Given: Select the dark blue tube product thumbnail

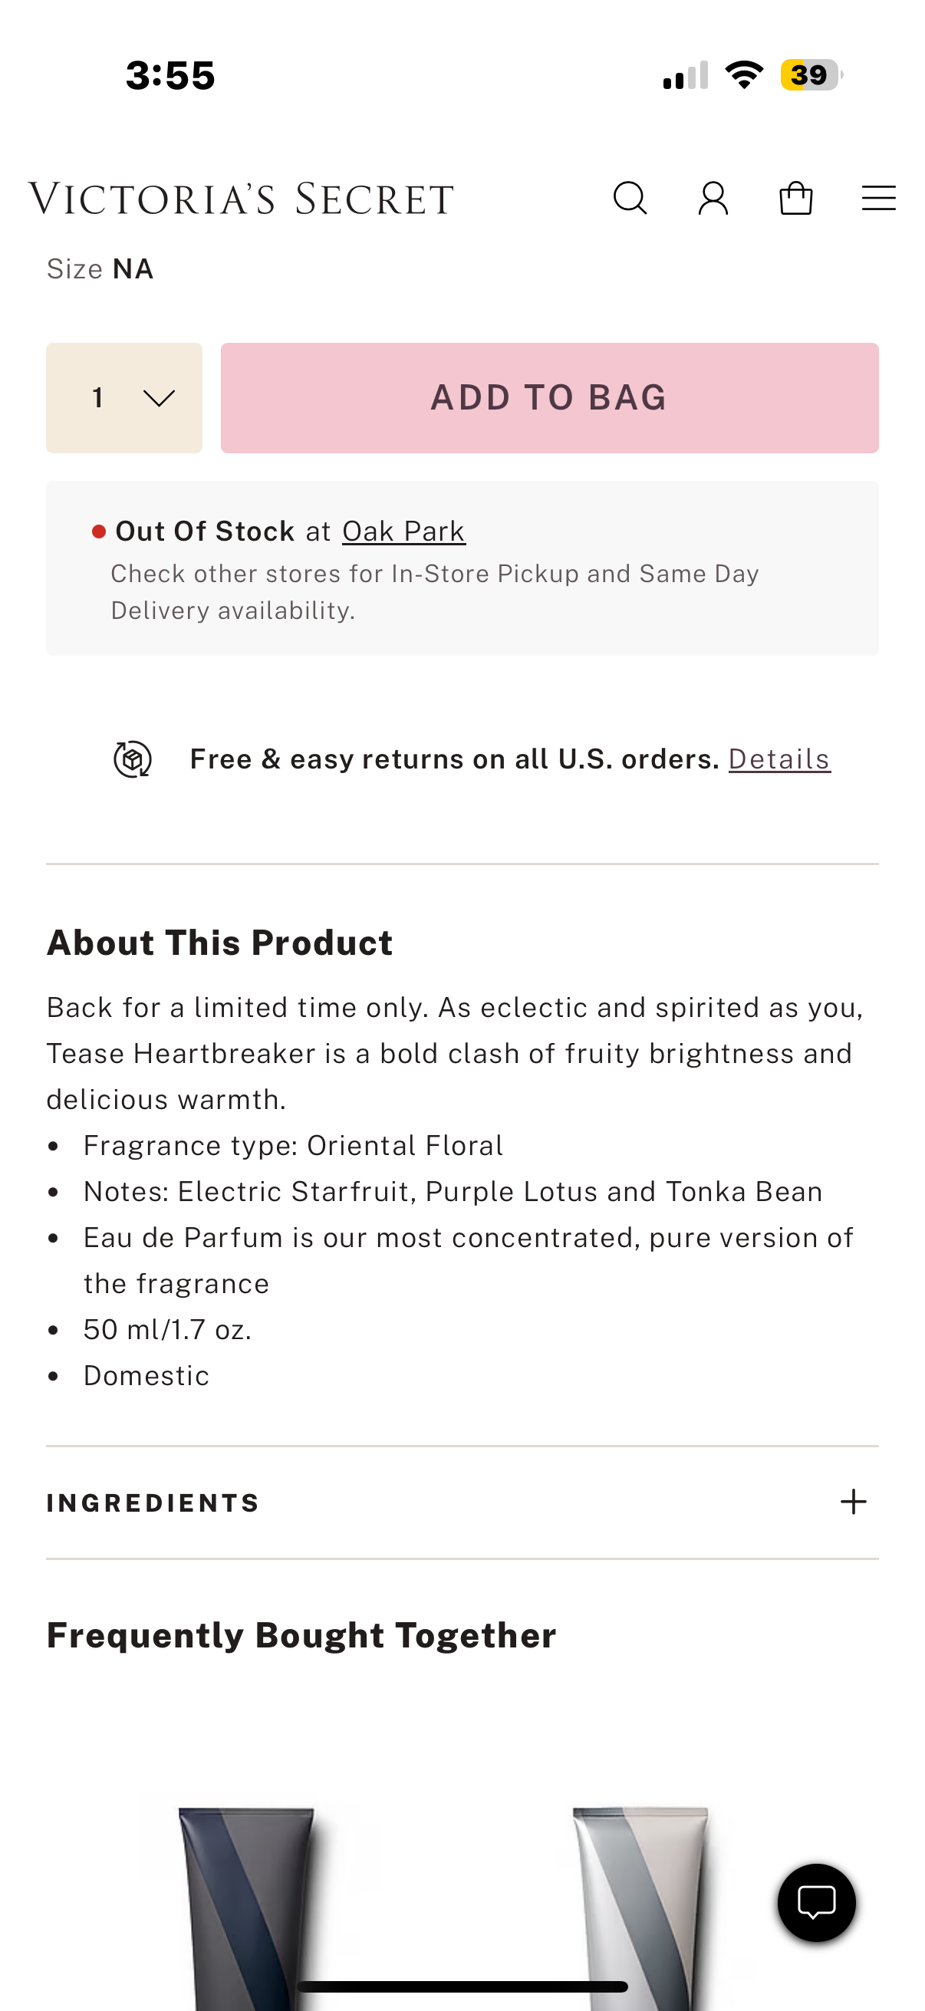Looking at the screenshot, I should point(247,1905).
